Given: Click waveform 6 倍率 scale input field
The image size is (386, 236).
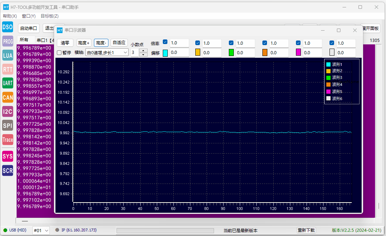Looking at the screenshot, I should click(x=346, y=43).
